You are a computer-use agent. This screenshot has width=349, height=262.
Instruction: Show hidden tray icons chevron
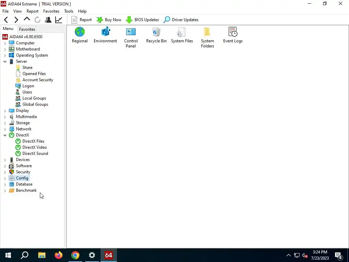tap(288, 255)
